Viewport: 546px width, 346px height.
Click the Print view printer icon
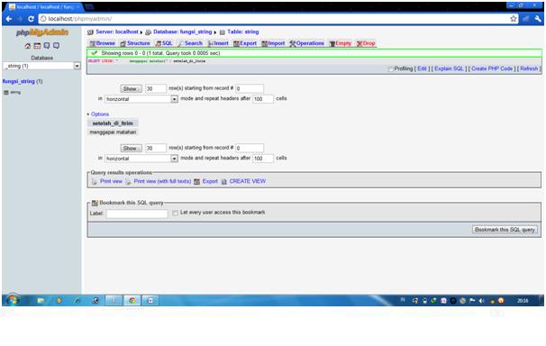(x=94, y=181)
